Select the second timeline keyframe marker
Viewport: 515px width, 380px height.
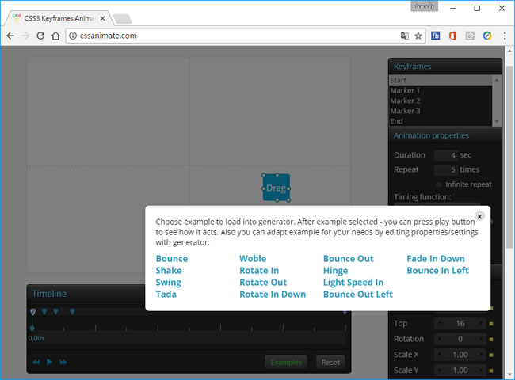[44, 311]
